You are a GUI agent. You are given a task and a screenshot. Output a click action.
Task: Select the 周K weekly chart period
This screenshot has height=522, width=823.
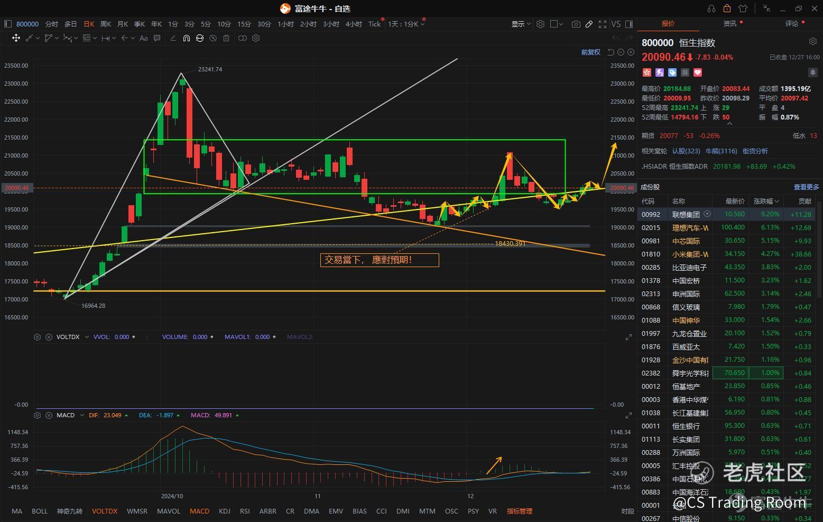pos(106,24)
